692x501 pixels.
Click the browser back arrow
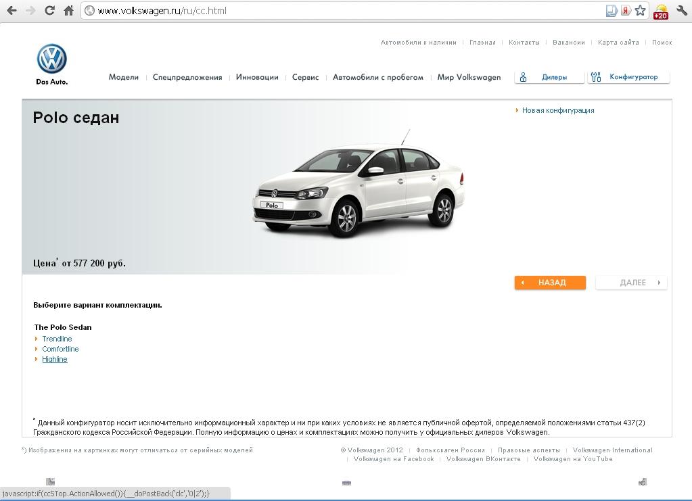click(x=11, y=11)
